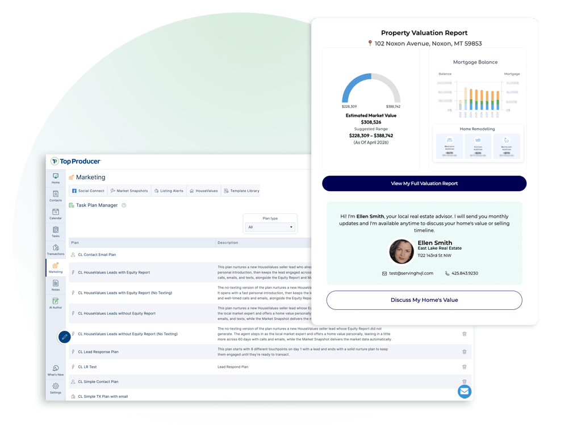
Task: Launch AI Author from sidebar
Action: [x=56, y=304]
